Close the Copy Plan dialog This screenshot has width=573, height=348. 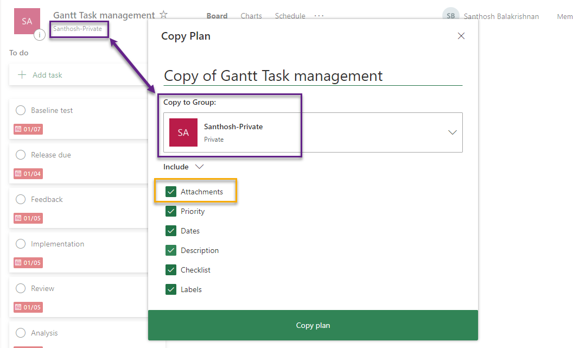[x=461, y=36]
